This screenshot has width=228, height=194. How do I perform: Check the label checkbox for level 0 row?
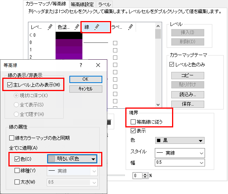click(x=115, y=43)
